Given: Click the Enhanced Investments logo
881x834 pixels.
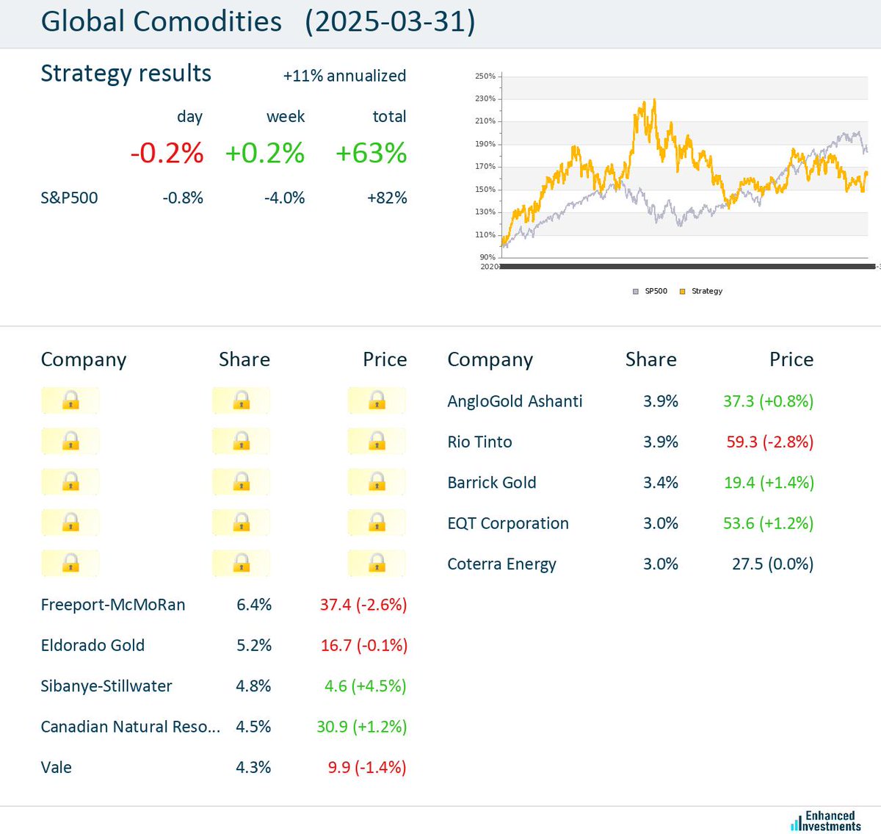Looking at the screenshot, I should 826,821.
